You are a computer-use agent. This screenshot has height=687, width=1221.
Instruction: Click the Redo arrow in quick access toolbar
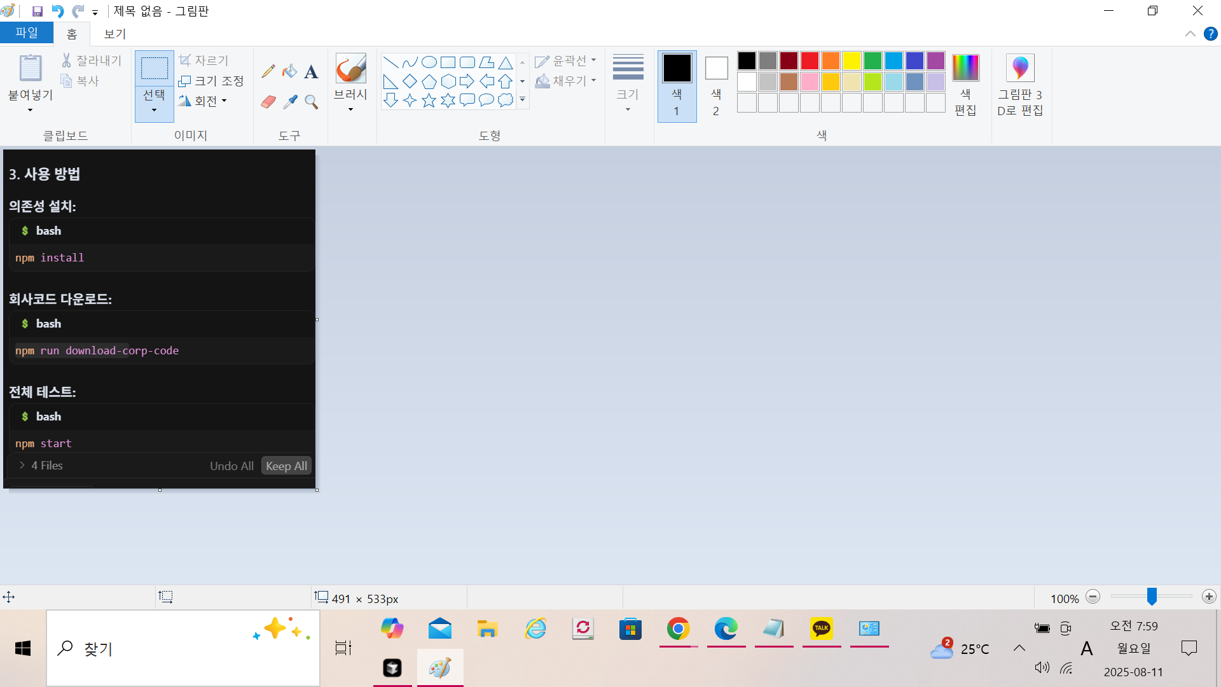[78, 11]
